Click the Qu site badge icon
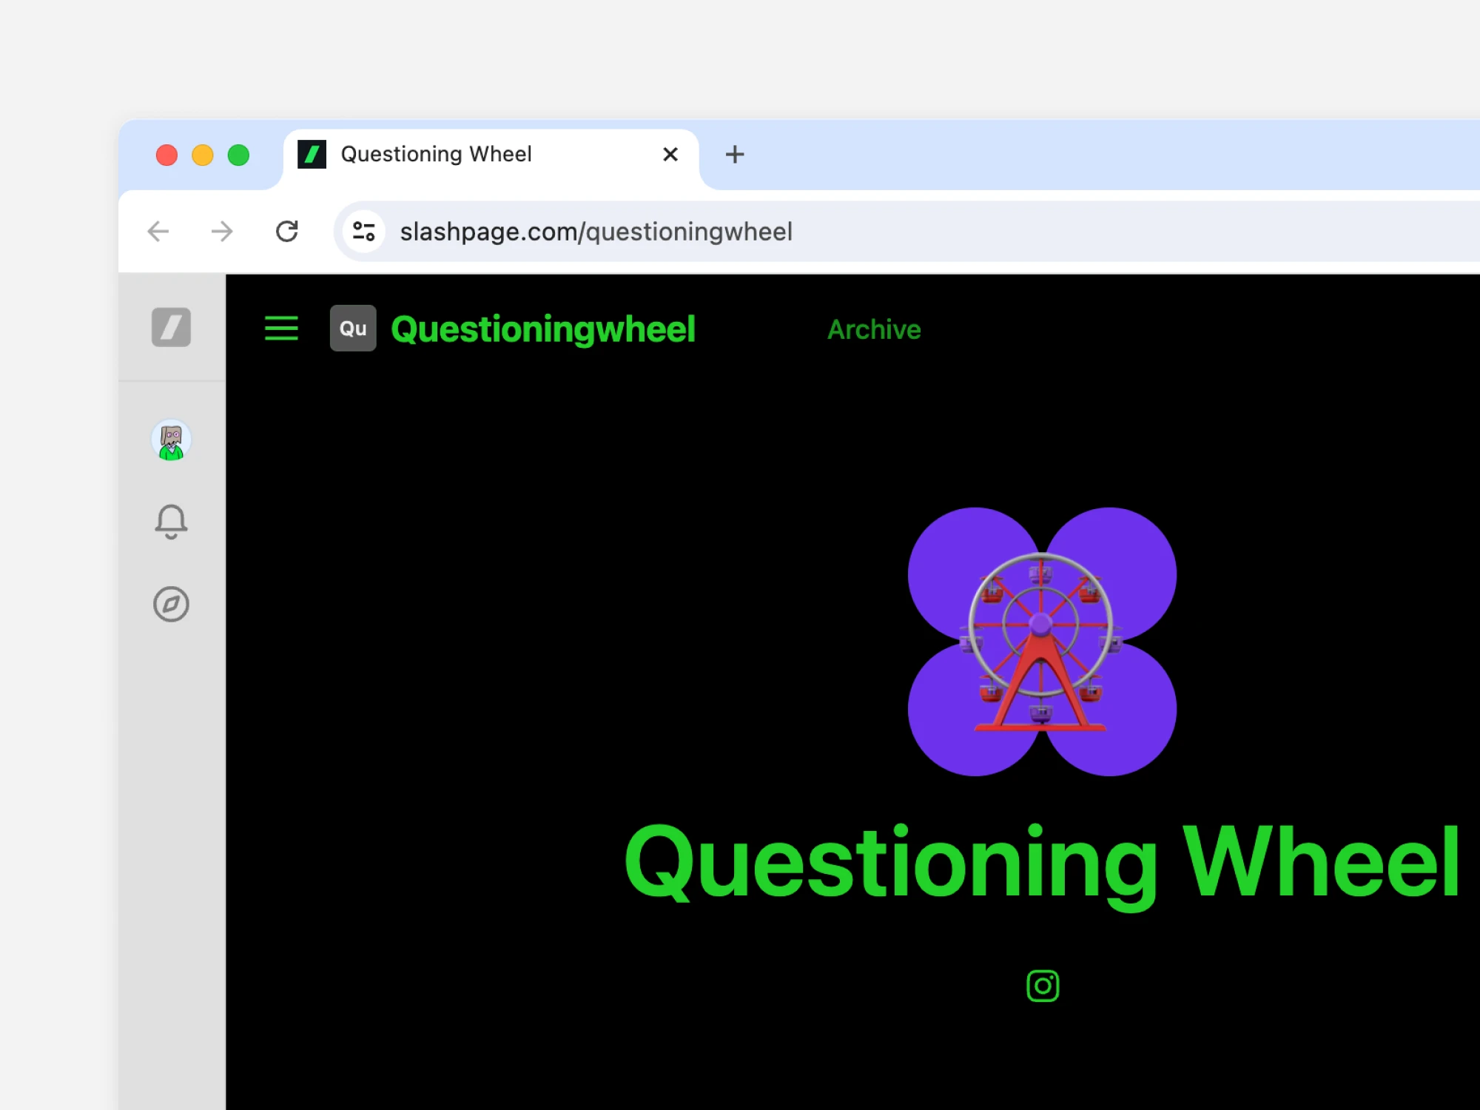 click(353, 329)
